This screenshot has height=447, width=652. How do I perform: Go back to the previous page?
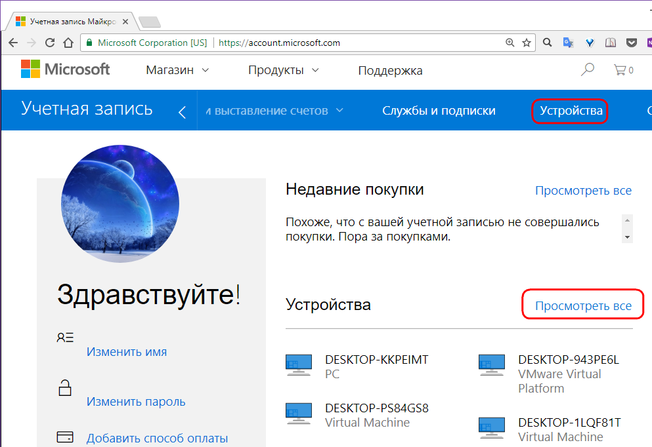coord(13,43)
